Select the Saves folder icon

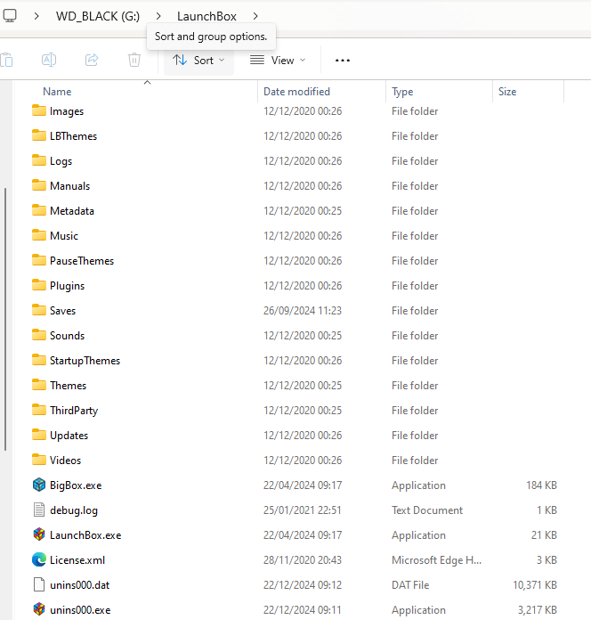pyautogui.click(x=39, y=310)
